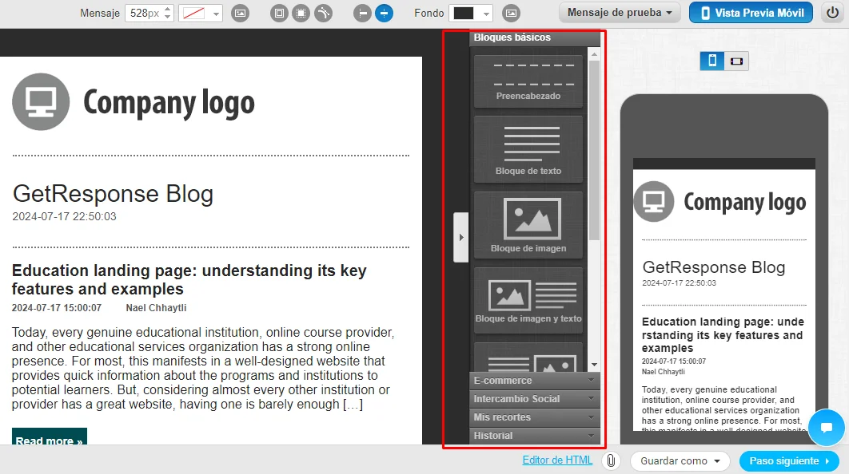This screenshot has width=849, height=474.
Task: Expand the Mis recortes section
Action: click(534, 417)
